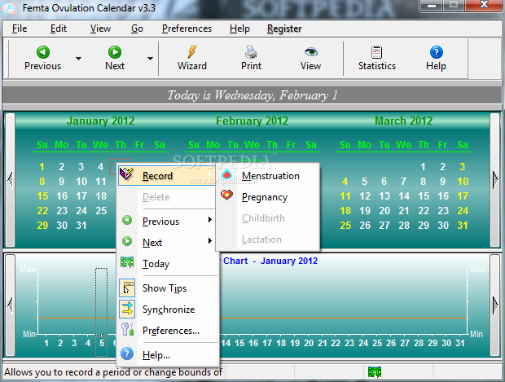This screenshot has height=382, width=505.
Task: Open Statistics clipboard icon
Action: point(377,52)
